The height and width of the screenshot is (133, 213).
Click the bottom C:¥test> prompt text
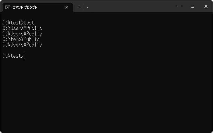tap(13, 56)
